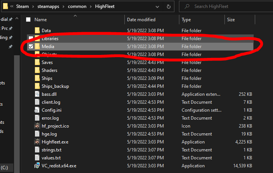
Task: Uncheck the Media folder checkbox
Action: [31, 47]
